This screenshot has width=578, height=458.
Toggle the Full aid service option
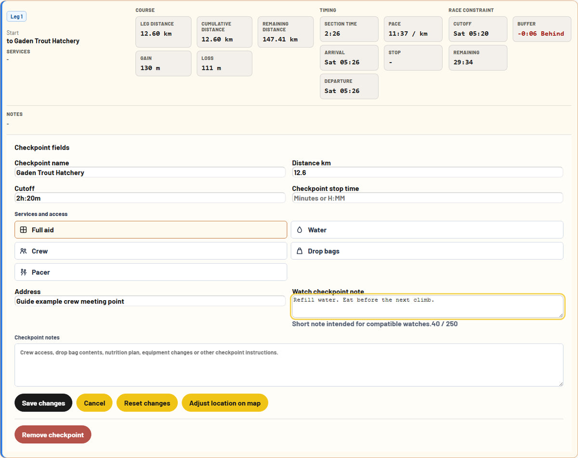tap(151, 230)
